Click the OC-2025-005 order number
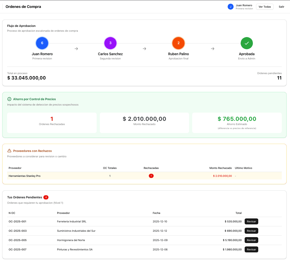This screenshot has height=262, width=290. 18,240
